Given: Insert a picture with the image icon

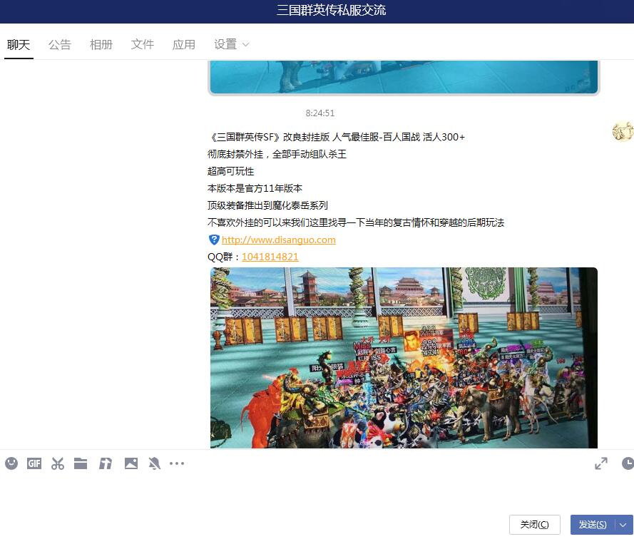Looking at the screenshot, I should click(x=131, y=463).
